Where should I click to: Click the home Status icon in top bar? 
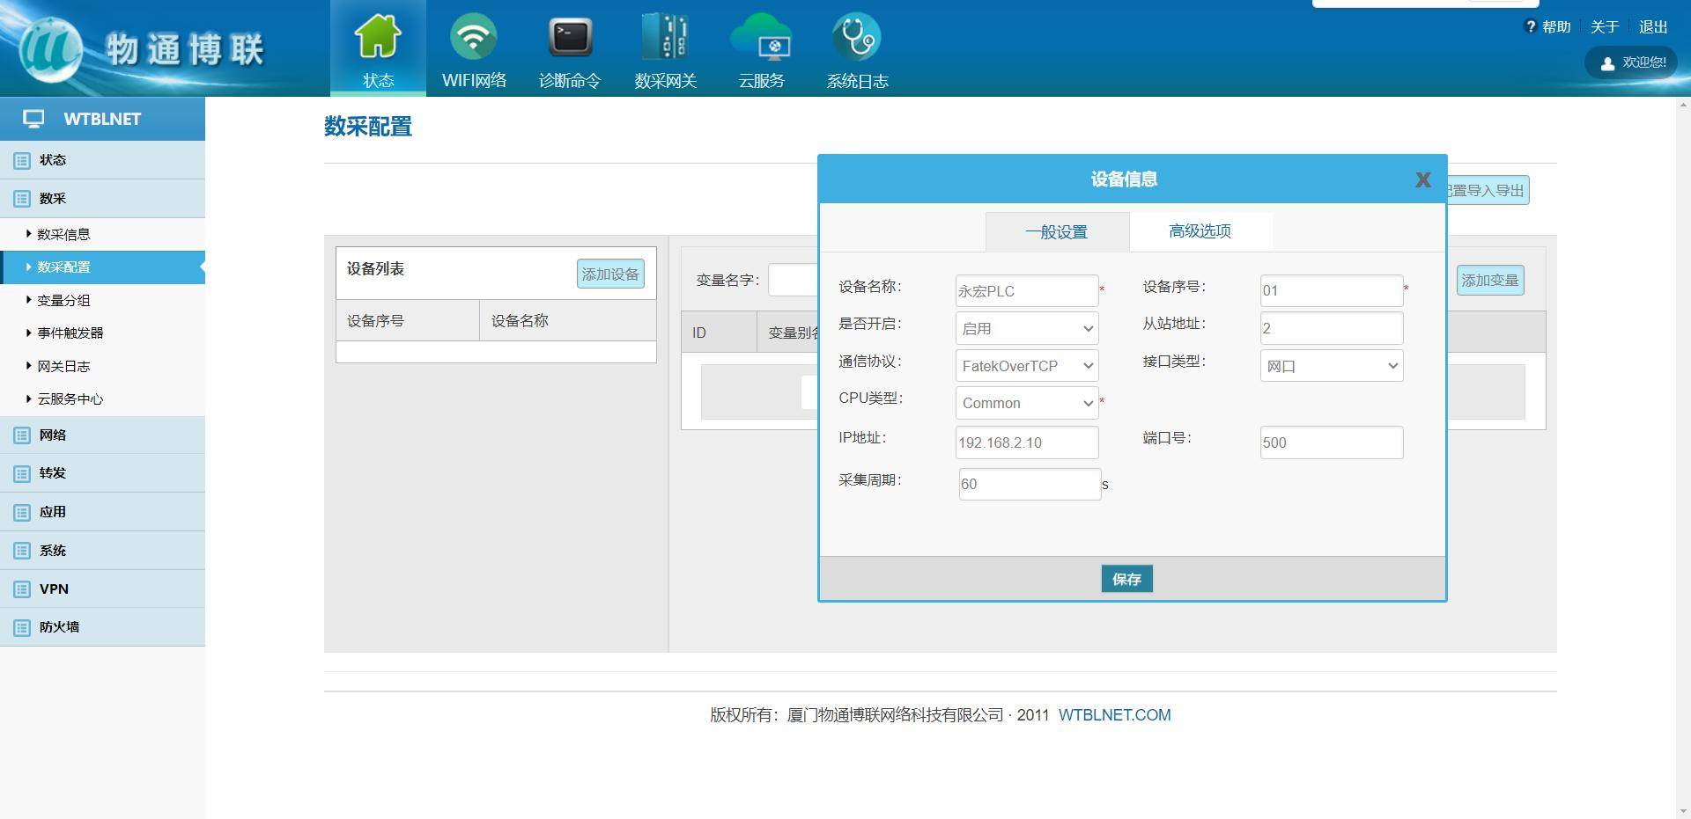(378, 37)
